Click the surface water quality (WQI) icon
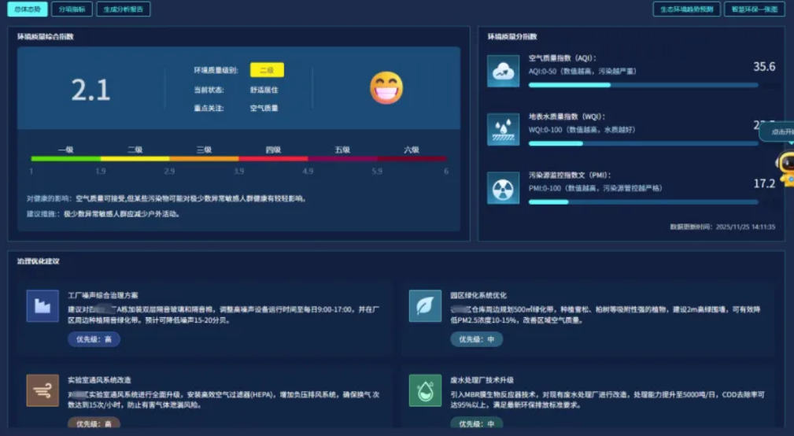The width and height of the screenshot is (794, 436). (x=503, y=129)
